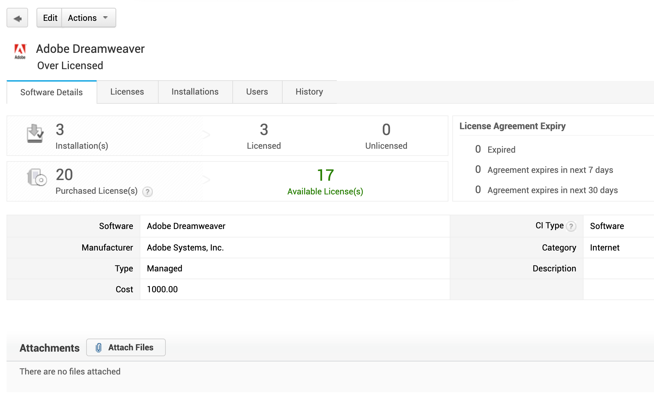Click the Expired agreements count

pos(478,149)
